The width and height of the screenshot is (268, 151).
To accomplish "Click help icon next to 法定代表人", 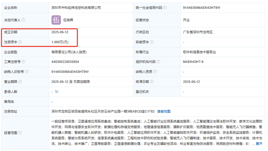I will (24, 20).
